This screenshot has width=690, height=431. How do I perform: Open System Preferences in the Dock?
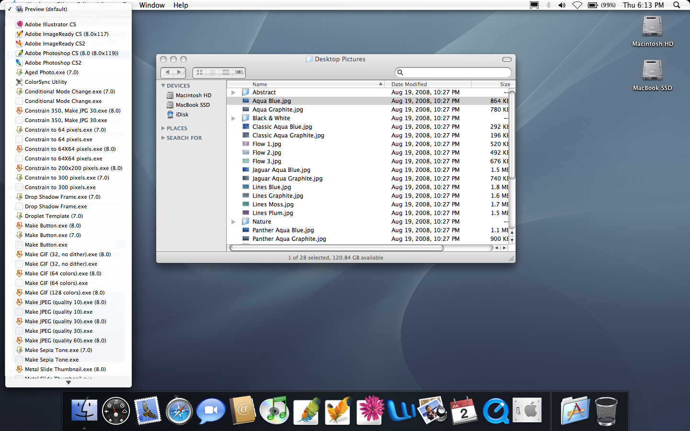pyautogui.click(x=527, y=410)
